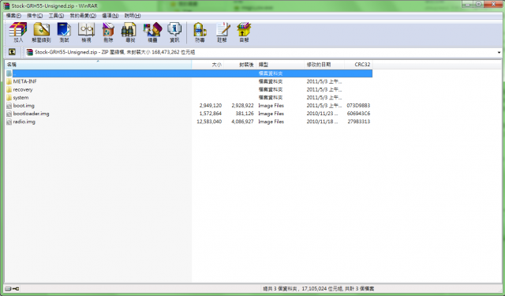Open the View (檢視) book icon

(86, 32)
